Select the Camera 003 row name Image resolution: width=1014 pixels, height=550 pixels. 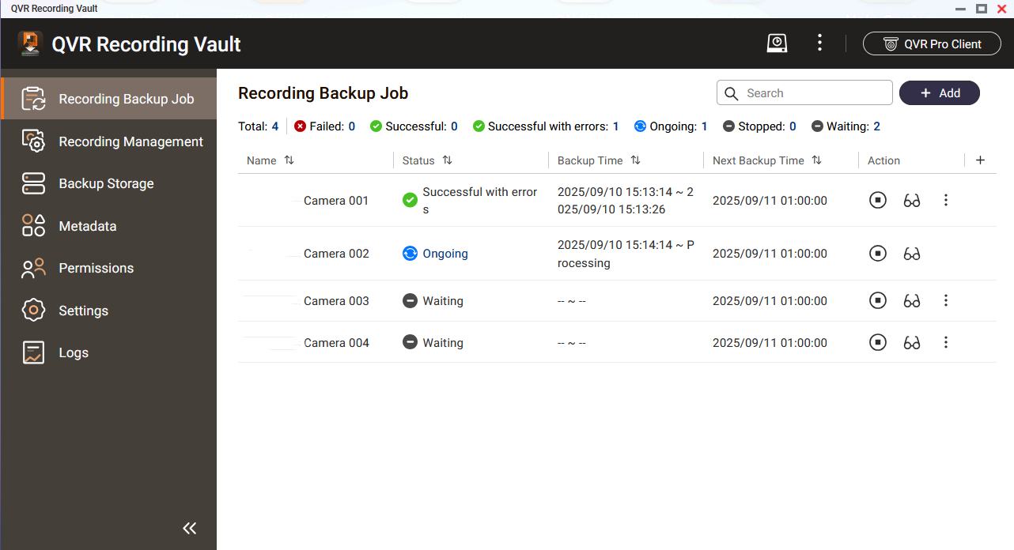[x=336, y=301]
